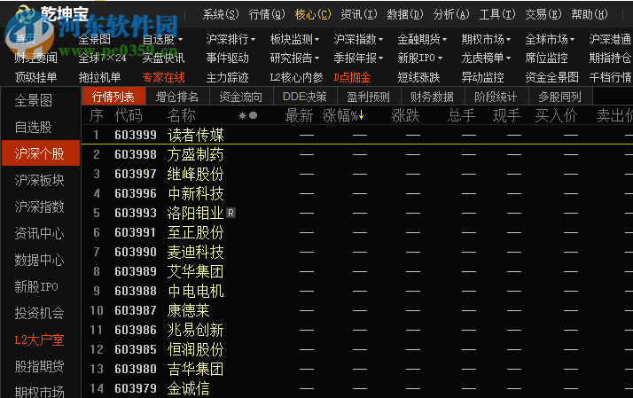Expand the 新股IPO toolbar dropdown
Image resolution: width=633 pixels, height=398 pixels.
click(420, 59)
